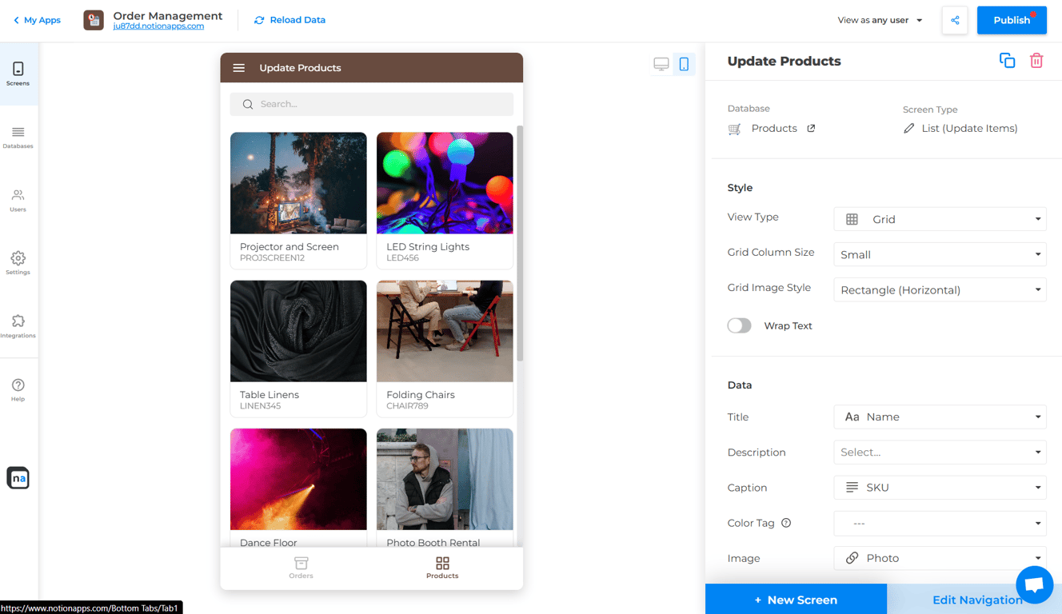Click the New Screen button
The image size is (1062, 614).
[x=796, y=600]
